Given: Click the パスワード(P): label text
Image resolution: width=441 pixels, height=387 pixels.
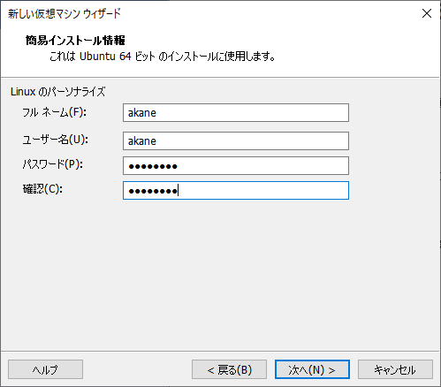Looking at the screenshot, I should tap(53, 164).
